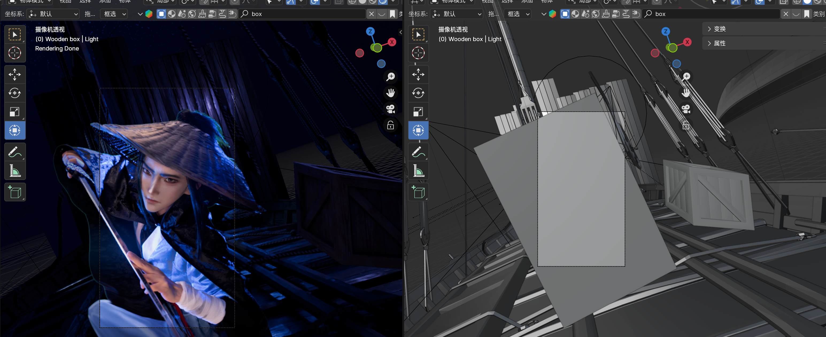The height and width of the screenshot is (337, 826).
Task: Open the 框选 dropdown in left header
Action: point(114,14)
